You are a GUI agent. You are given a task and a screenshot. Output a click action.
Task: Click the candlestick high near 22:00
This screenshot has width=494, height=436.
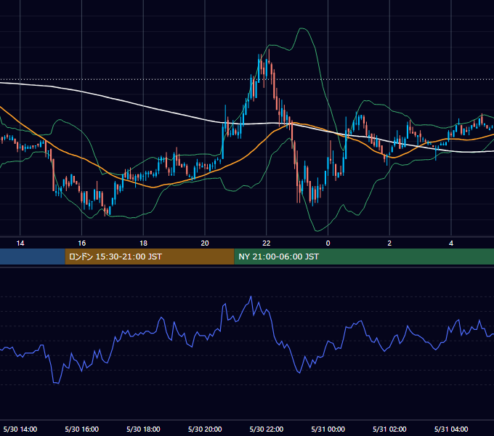269,50
